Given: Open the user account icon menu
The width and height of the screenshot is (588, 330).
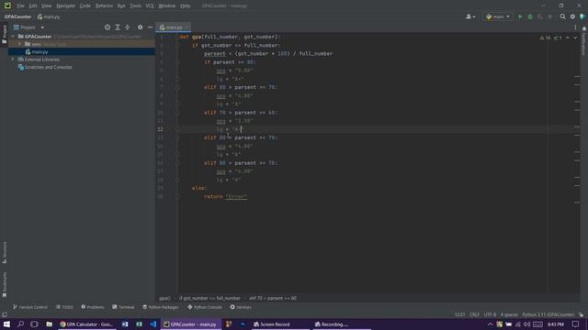Looking at the screenshot, I should [470, 16].
